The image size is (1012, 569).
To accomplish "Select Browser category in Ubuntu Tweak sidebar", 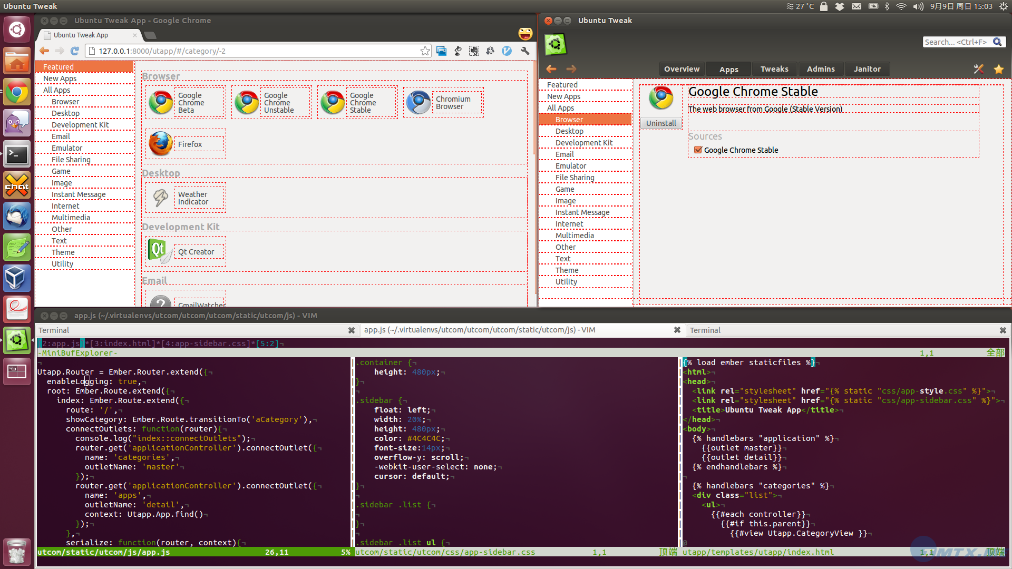I will click(585, 120).
